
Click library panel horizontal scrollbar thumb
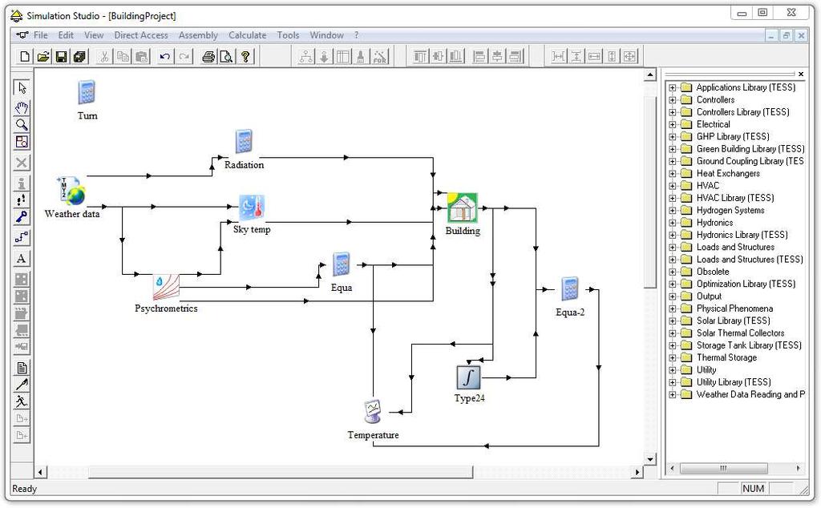click(x=724, y=468)
